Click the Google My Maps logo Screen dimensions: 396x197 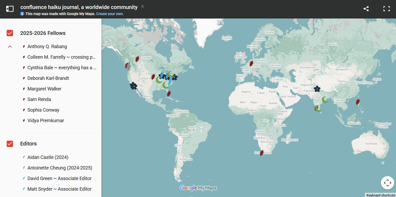[x=198, y=188]
